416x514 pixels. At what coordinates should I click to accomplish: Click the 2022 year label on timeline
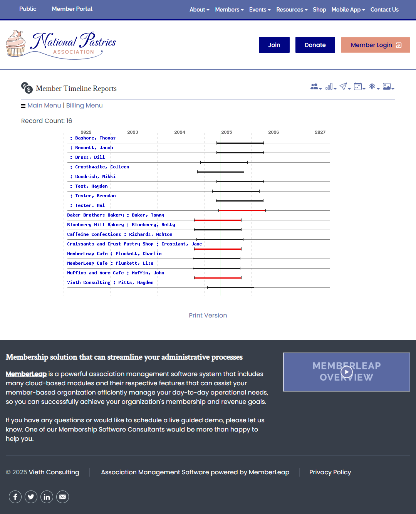[86, 132]
